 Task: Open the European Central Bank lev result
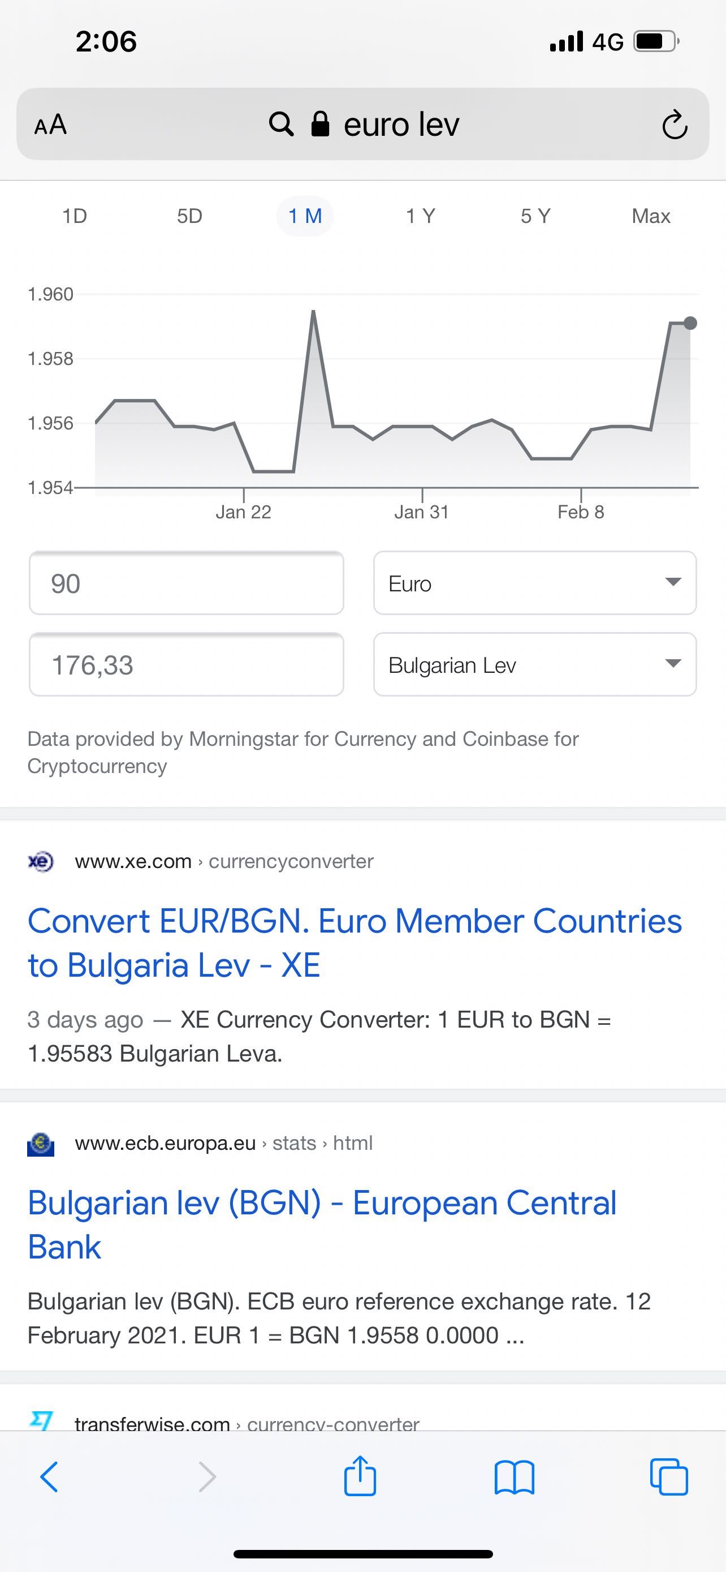pyautogui.click(x=322, y=1225)
